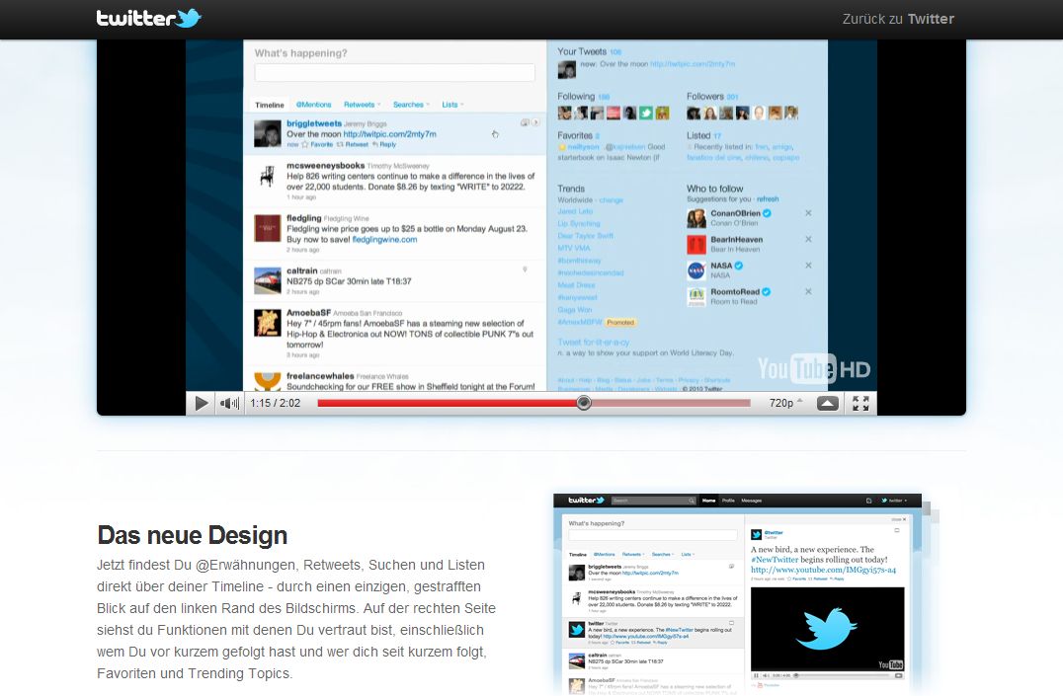Click the BearInHeaven red avatar
Image resolution: width=1063 pixels, height=696 pixels.
696,244
